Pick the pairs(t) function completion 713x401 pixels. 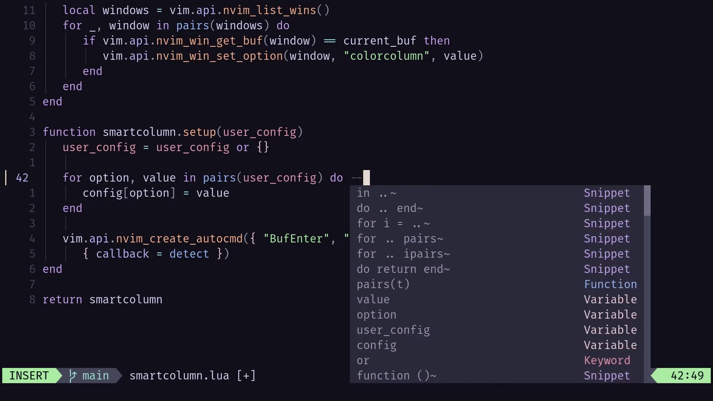tap(383, 284)
